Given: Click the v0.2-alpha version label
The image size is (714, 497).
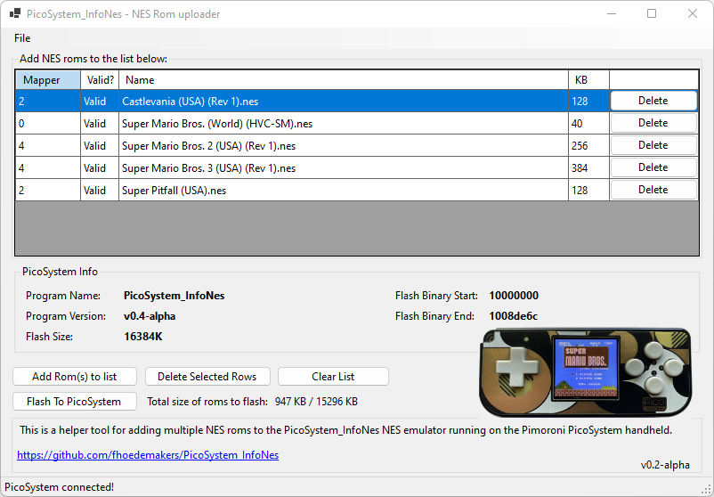Looking at the screenshot, I should pyautogui.click(x=665, y=465).
